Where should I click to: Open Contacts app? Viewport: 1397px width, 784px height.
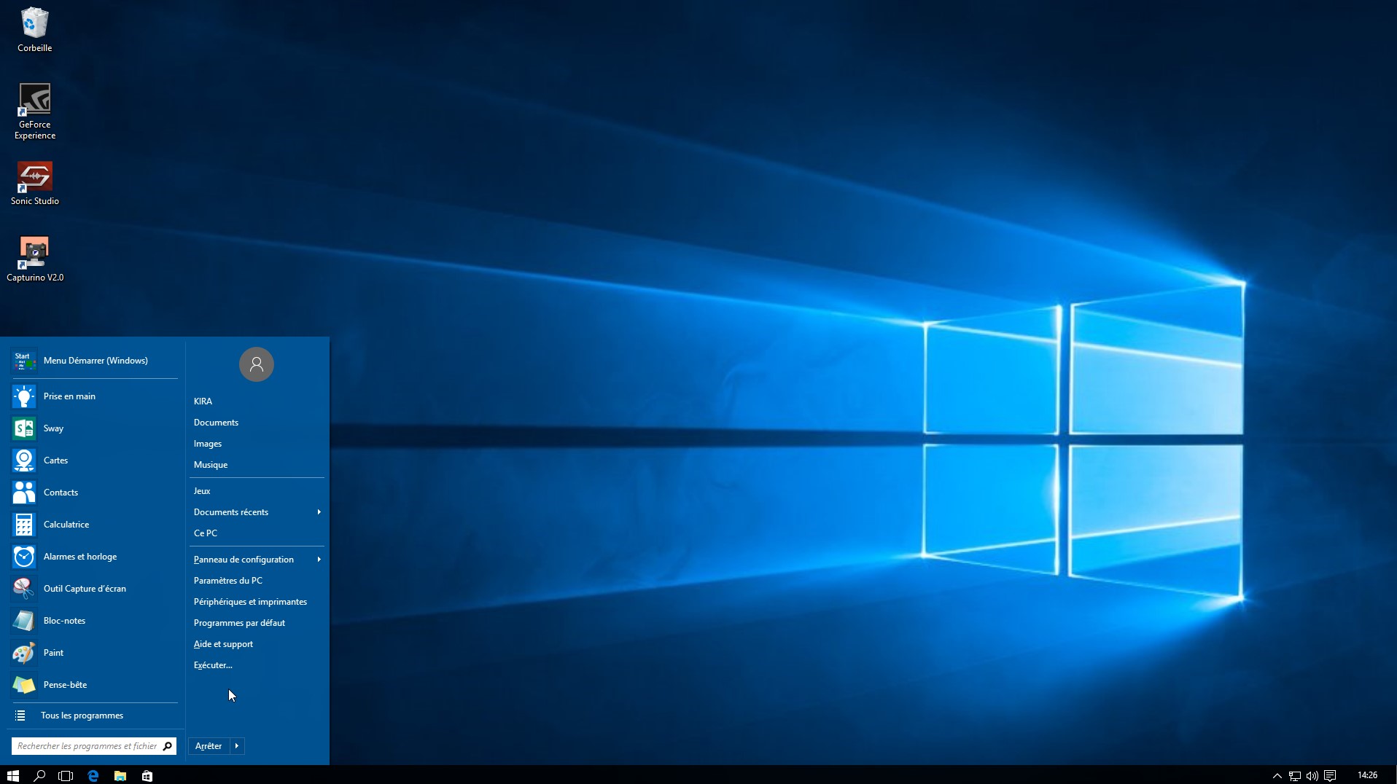click(94, 493)
